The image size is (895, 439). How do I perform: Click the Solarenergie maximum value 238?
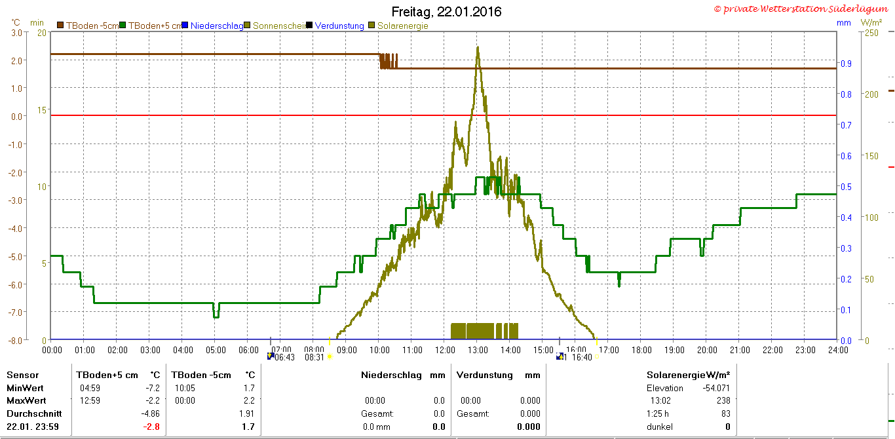click(x=723, y=400)
